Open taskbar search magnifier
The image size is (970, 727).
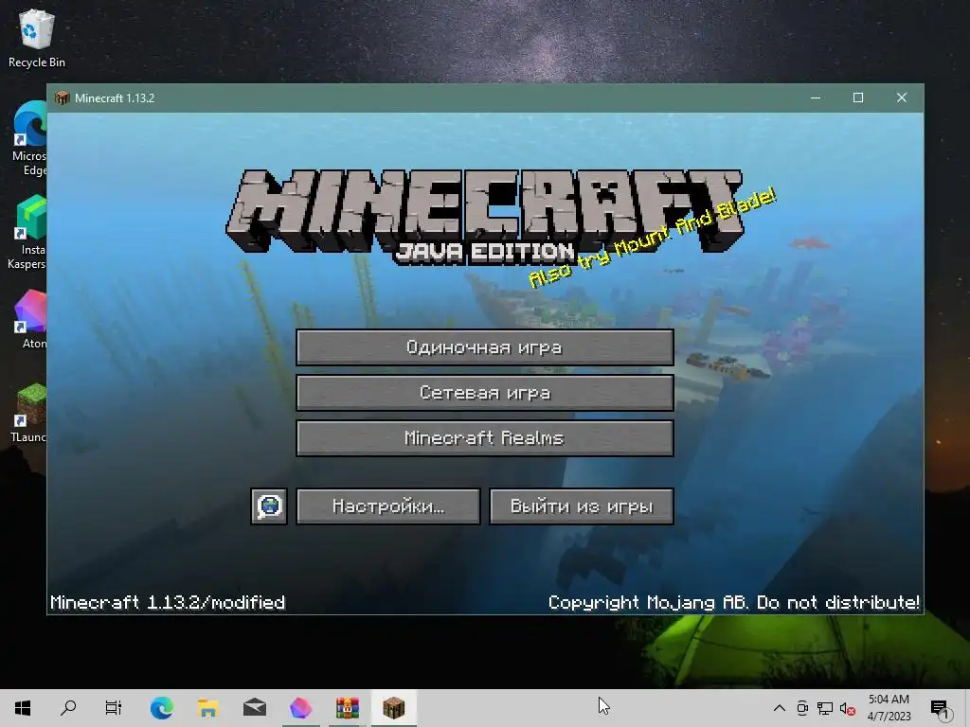[x=68, y=708]
